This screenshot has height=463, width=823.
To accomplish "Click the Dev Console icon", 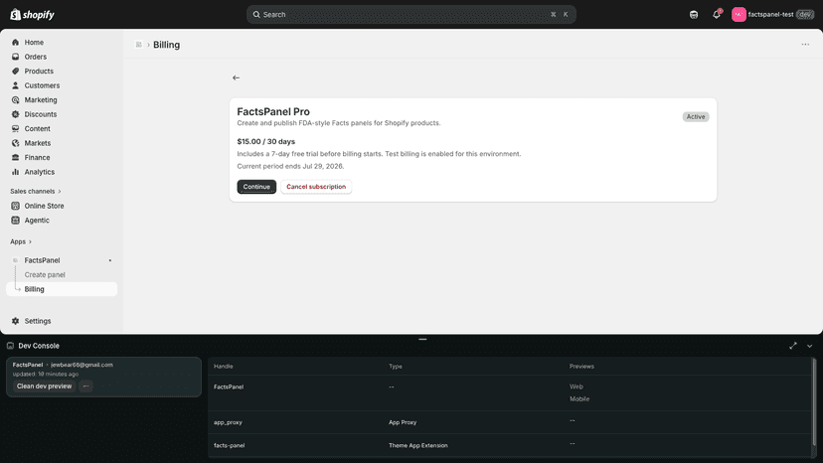I will [x=10, y=346].
